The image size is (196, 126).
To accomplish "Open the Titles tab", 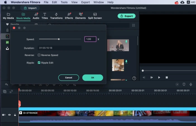I will [x=45, y=16].
